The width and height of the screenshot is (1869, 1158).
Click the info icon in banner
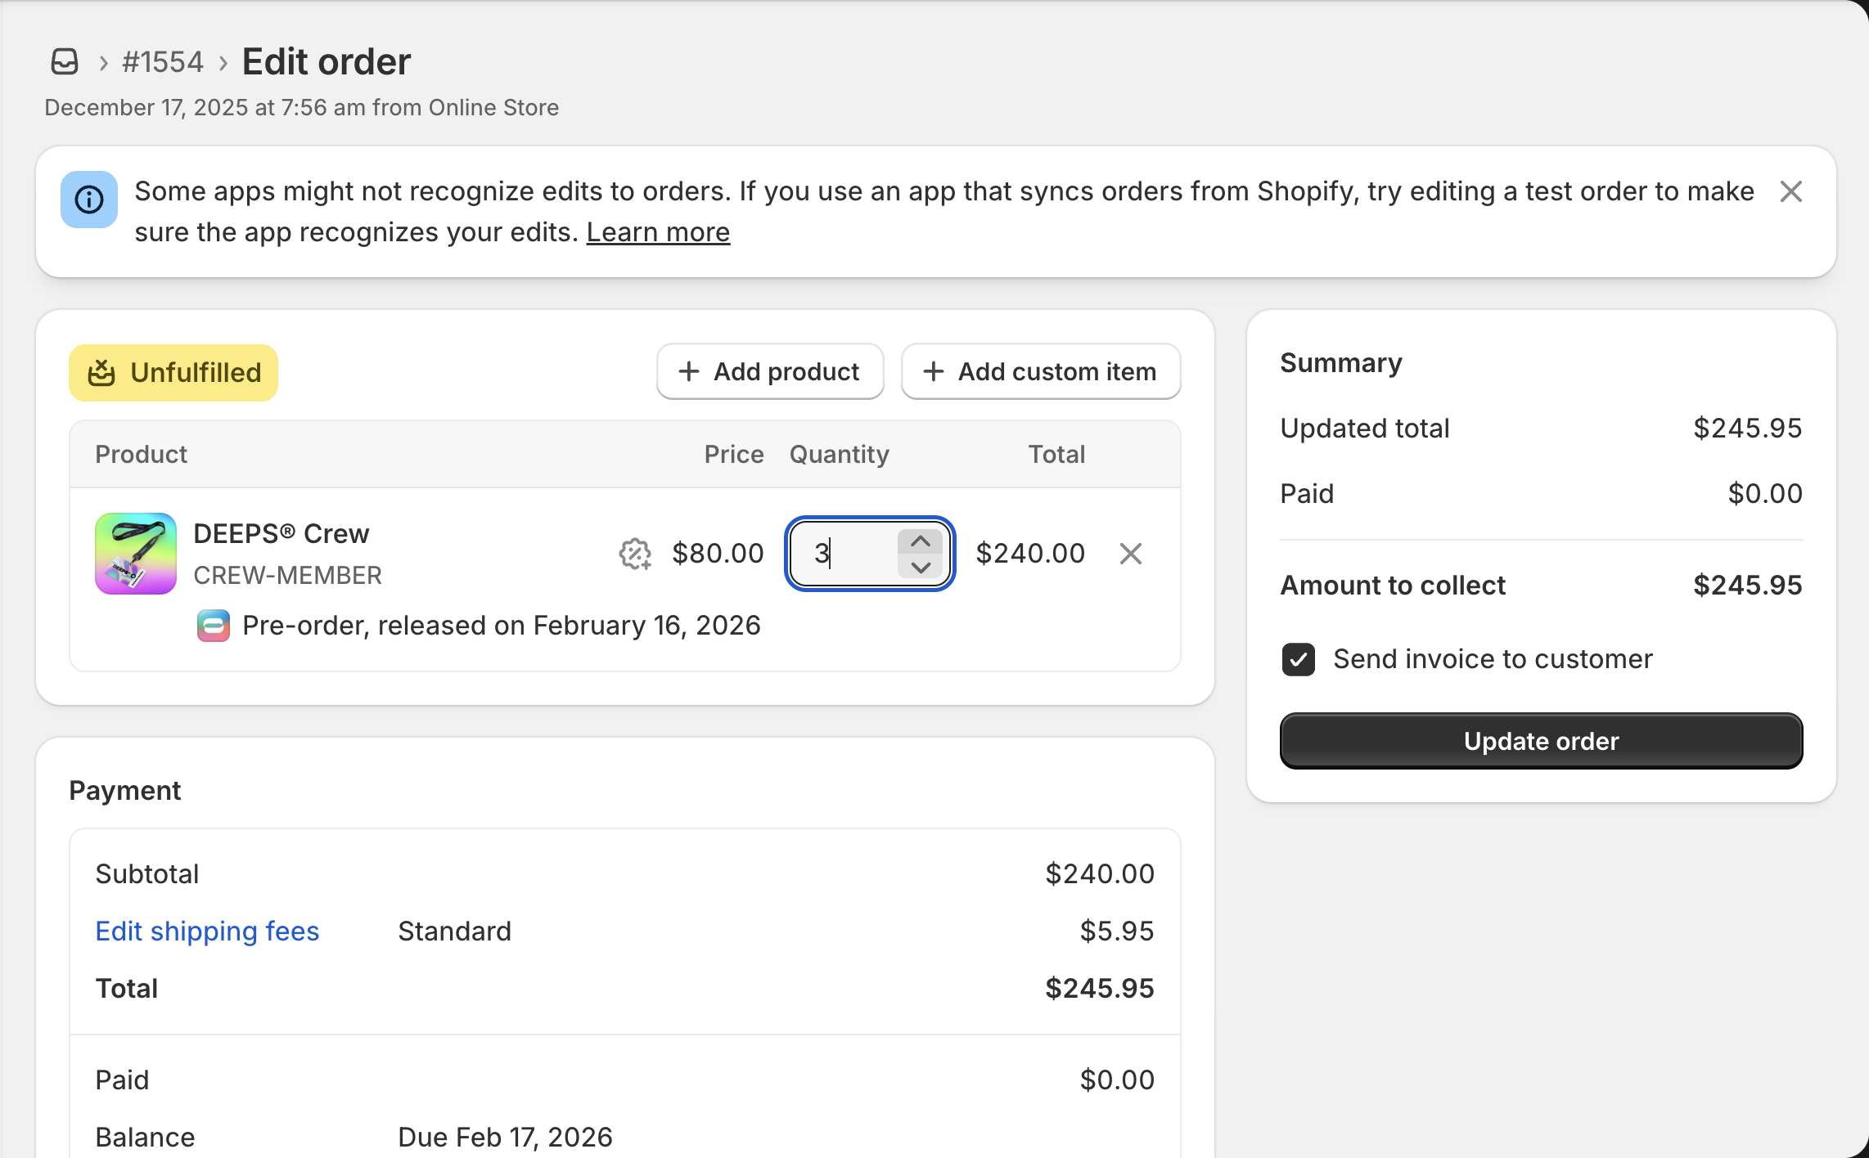[89, 200]
